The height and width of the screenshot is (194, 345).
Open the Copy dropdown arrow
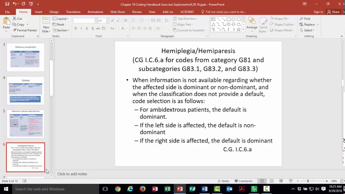(27, 25)
